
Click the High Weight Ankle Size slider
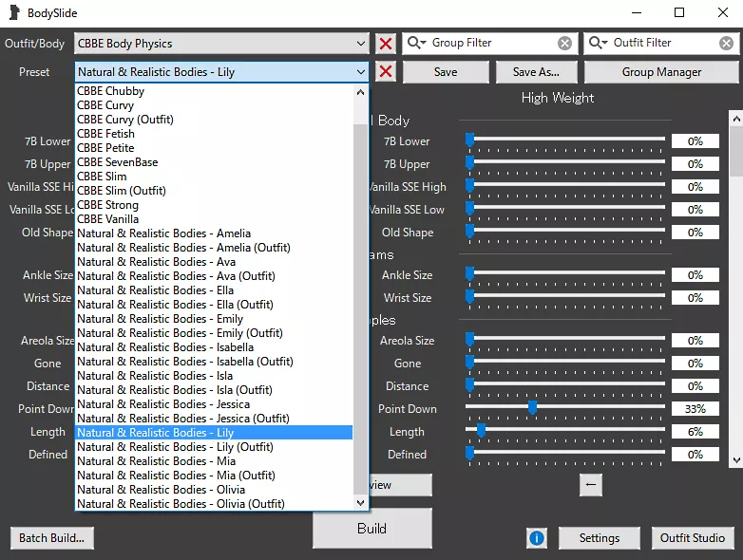click(565, 273)
